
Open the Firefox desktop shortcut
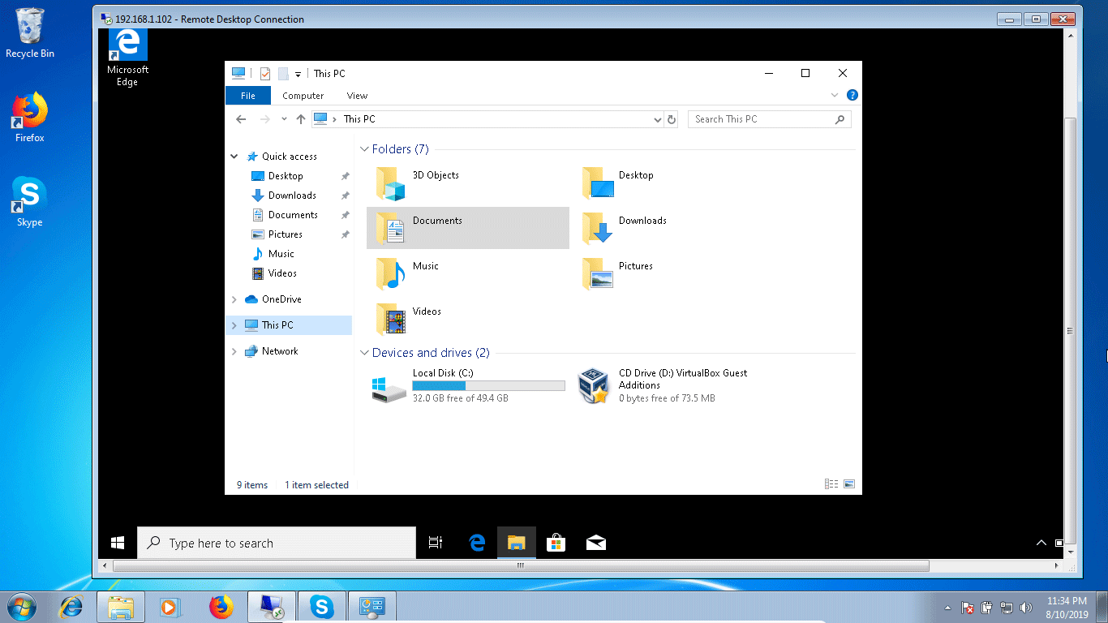[30, 118]
